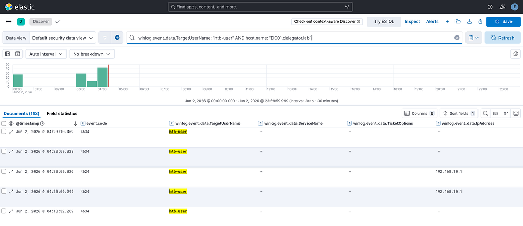
Task: Click the 03:00 histogram bar
Action: click(x=82, y=80)
